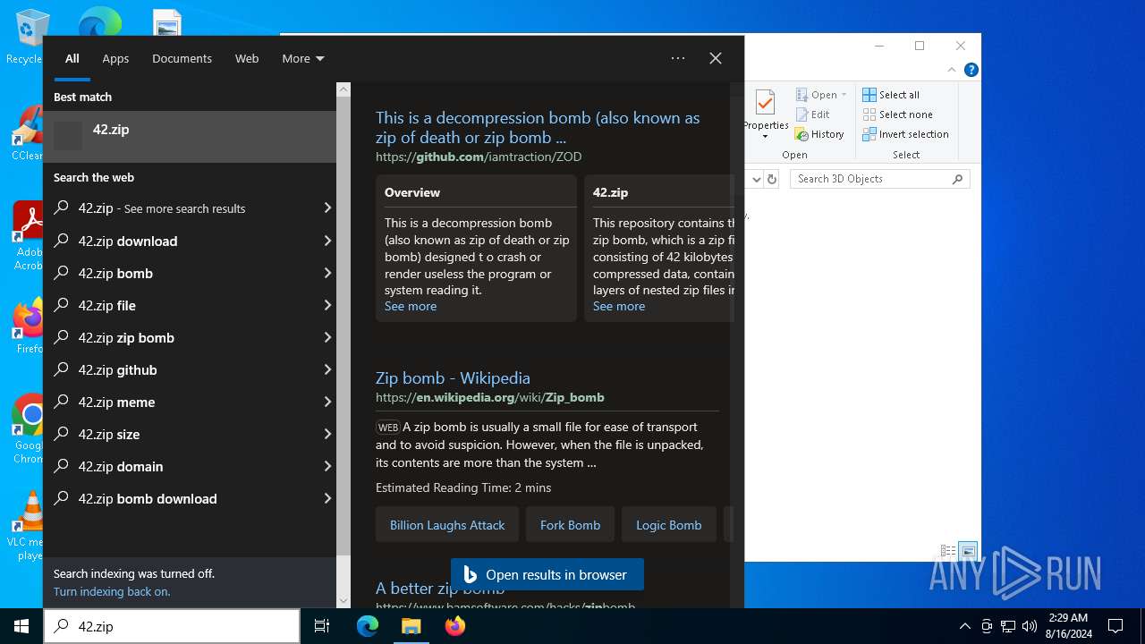
Task: Launch Microsoft Edge from the taskbar
Action: click(x=368, y=626)
